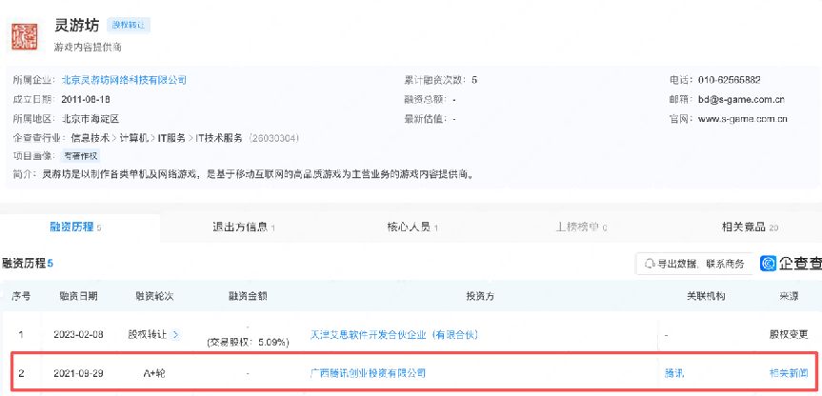The height and width of the screenshot is (396, 822).
Task: Open the 相关新闻 source link
Action: 788,373
